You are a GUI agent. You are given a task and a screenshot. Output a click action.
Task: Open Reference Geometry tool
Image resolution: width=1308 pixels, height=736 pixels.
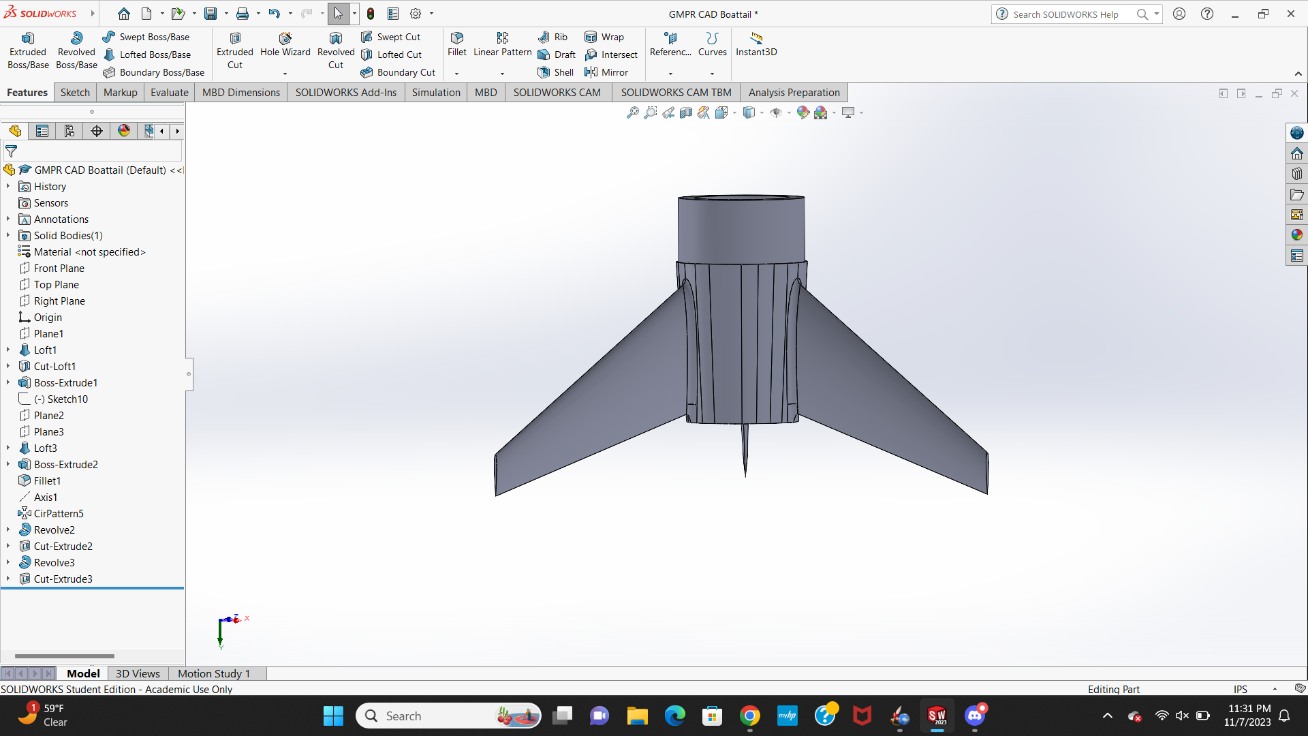(670, 45)
